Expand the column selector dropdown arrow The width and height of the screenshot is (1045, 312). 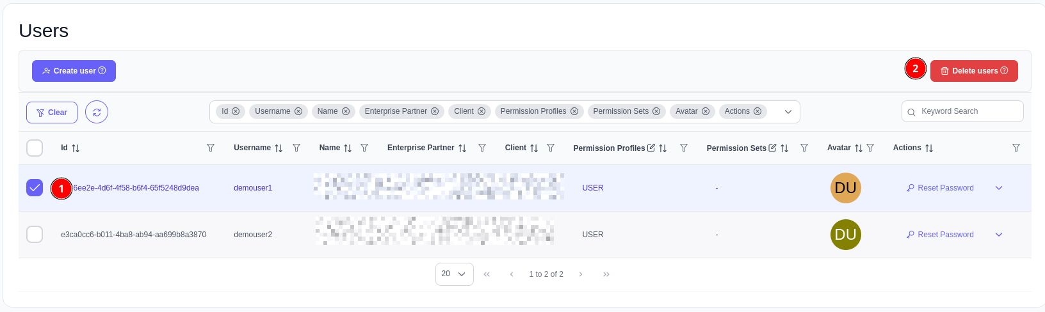click(x=788, y=112)
